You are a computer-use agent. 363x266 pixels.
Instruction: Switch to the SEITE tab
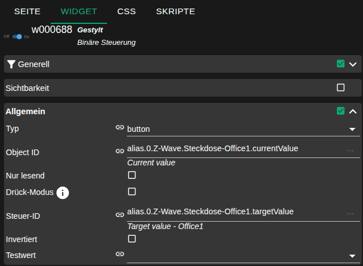(27, 11)
